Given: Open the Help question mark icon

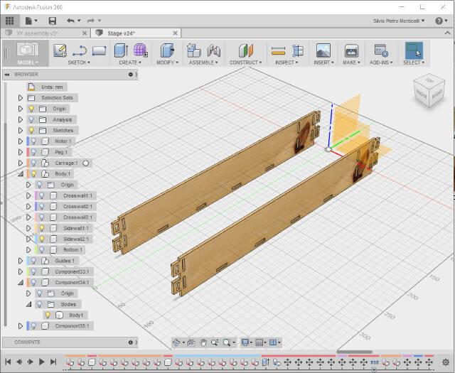Looking at the screenshot, I should pos(439,21).
